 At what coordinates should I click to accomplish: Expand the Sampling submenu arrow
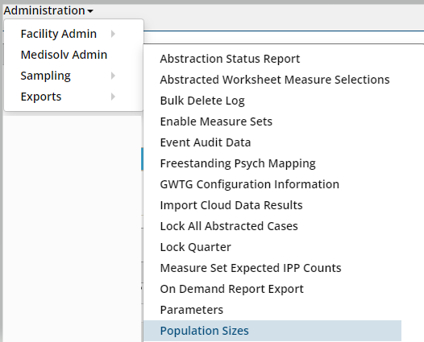[114, 76]
